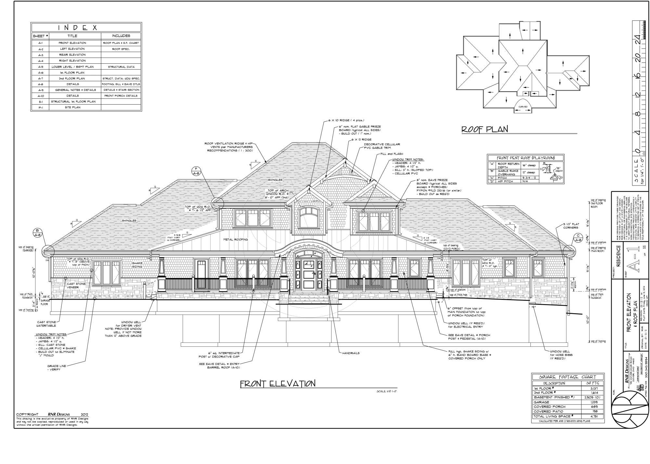
Task: Click the arched second-floor window
Action: pos(309,218)
